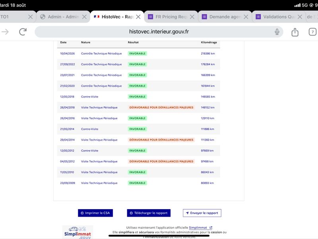Viewport: 318px width, 239px height.
Task: Click the 5G signal indicator in status bar
Action: point(304,5)
